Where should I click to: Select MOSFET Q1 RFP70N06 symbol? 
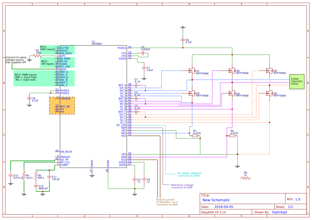(192, 70)
